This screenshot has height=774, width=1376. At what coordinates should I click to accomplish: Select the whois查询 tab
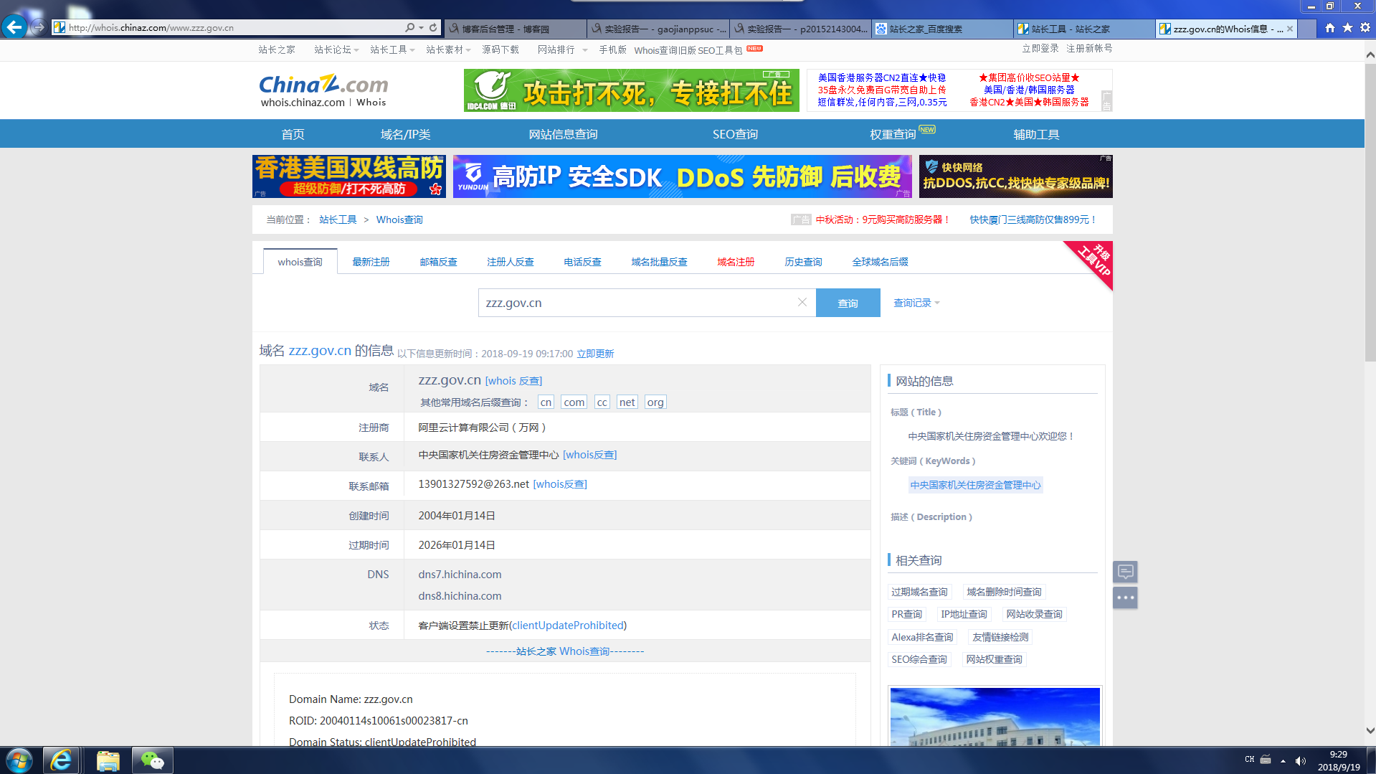pyautogui.click(x=300, y=262)
